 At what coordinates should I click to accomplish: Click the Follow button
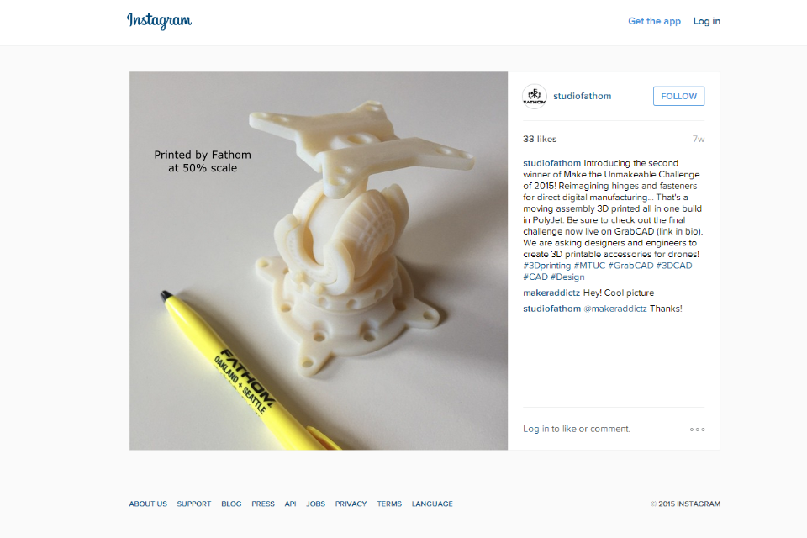click(678, 97)
